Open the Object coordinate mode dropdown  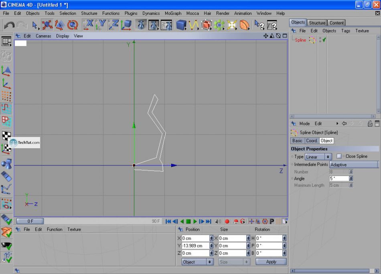pyautogui.click(x=197, y=262)
